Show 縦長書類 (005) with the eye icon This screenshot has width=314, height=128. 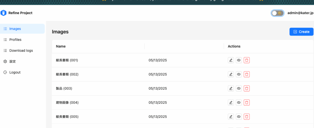239,117
